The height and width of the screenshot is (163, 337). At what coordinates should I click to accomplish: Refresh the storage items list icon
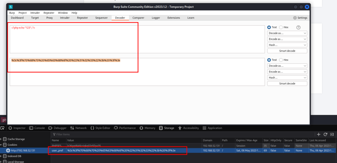pyautogui.click(x=325, y=135)
